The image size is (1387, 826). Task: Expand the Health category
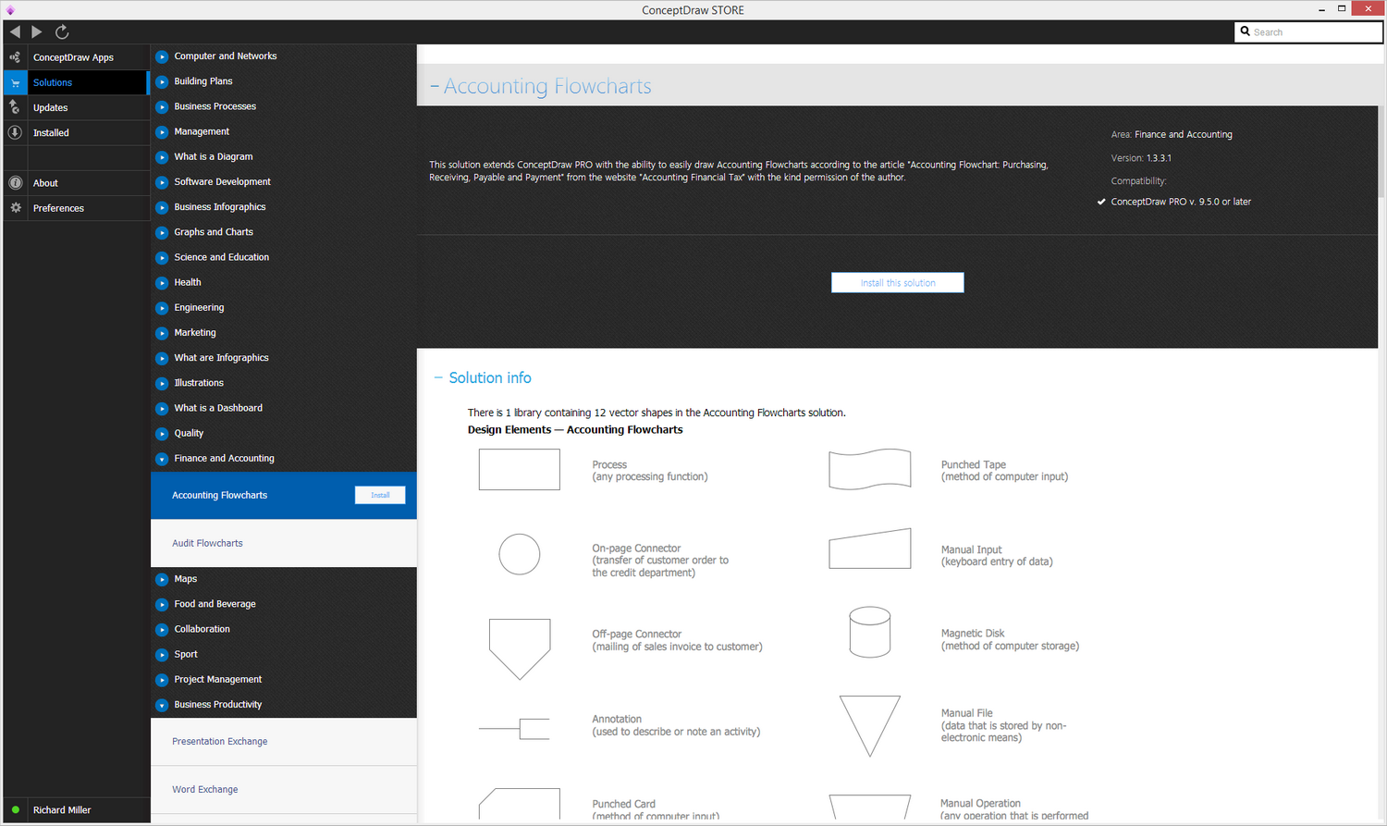(162, 282)
